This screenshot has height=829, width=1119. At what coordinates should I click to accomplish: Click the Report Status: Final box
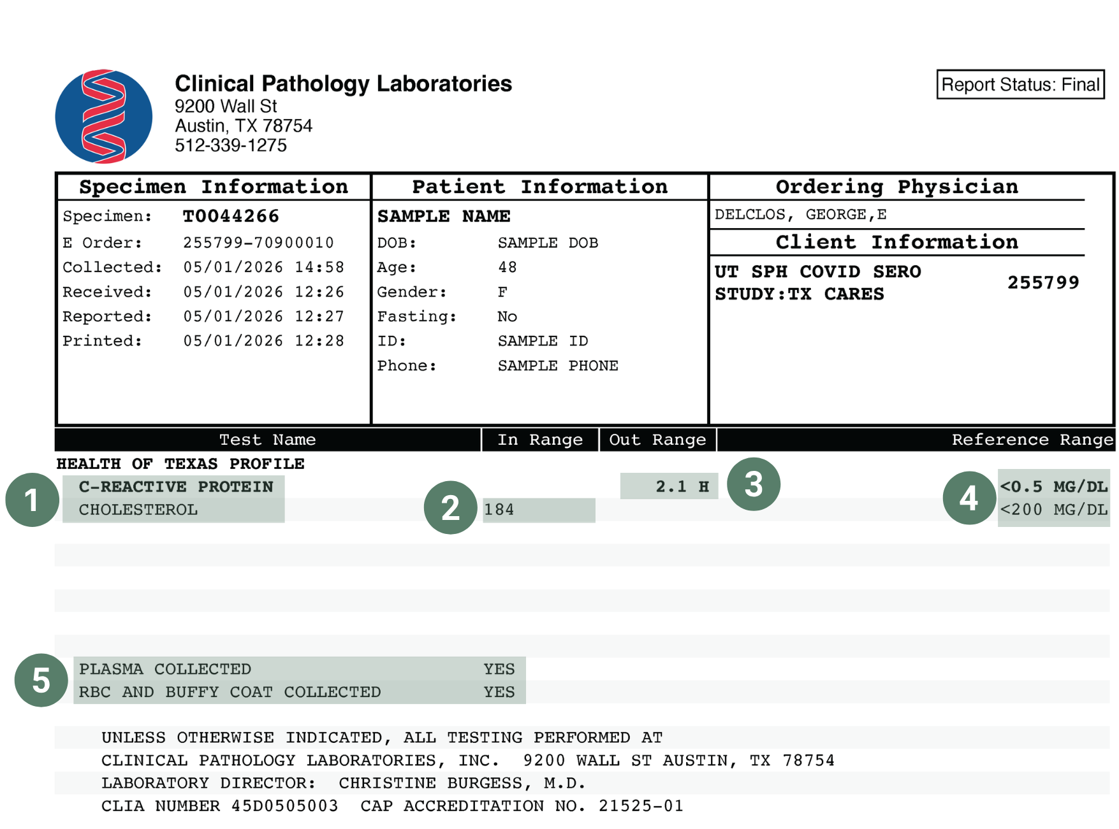pyautogui.click(x=1020, y=84)
